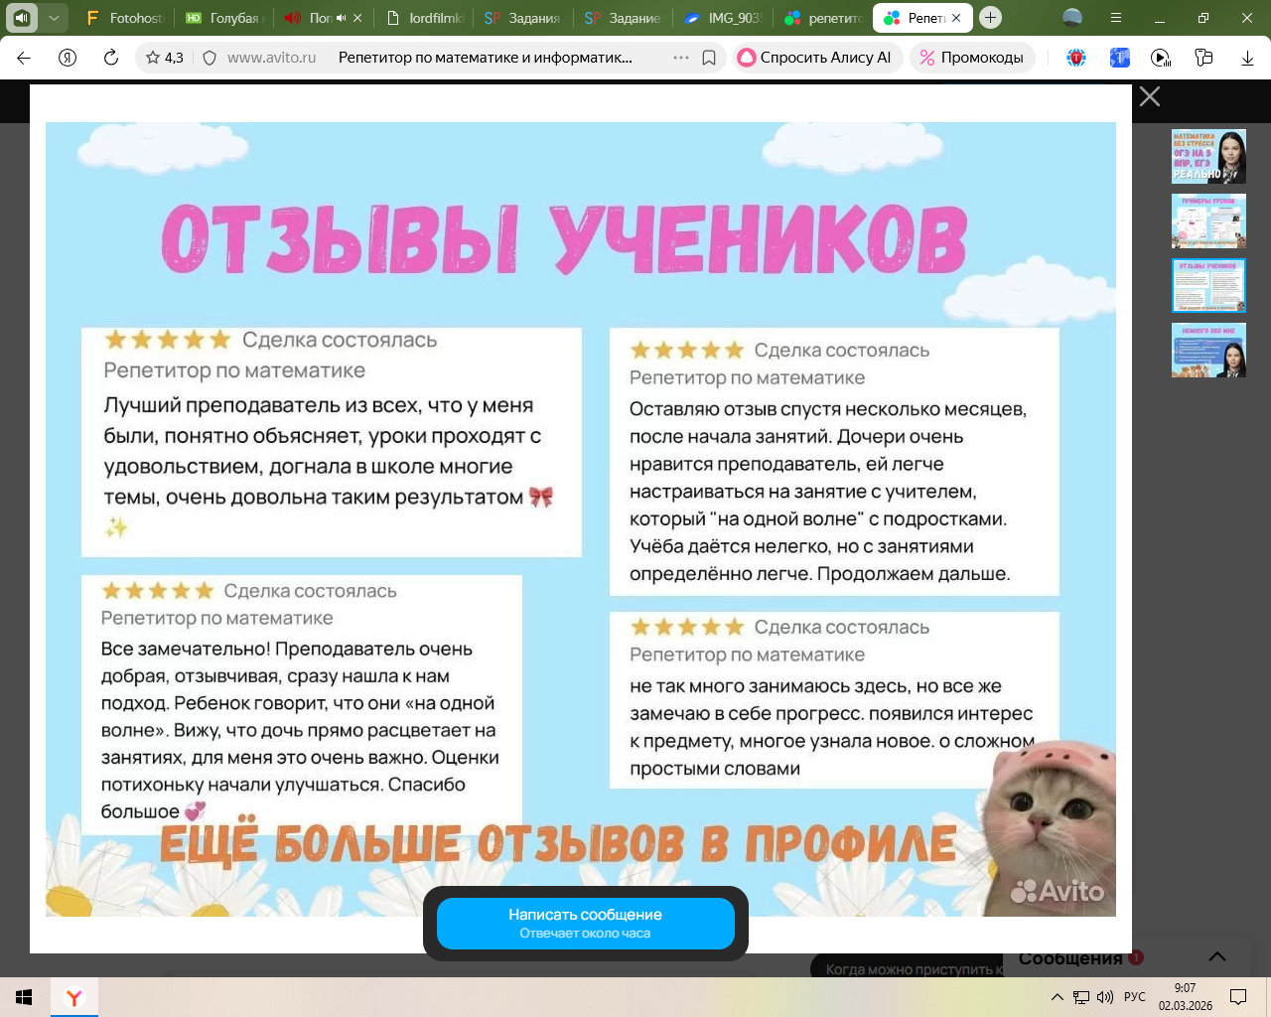Bookmark this page with the ribbon icon
Viewport: 1271px width, 1017px height.
click(x=709, y=58)
